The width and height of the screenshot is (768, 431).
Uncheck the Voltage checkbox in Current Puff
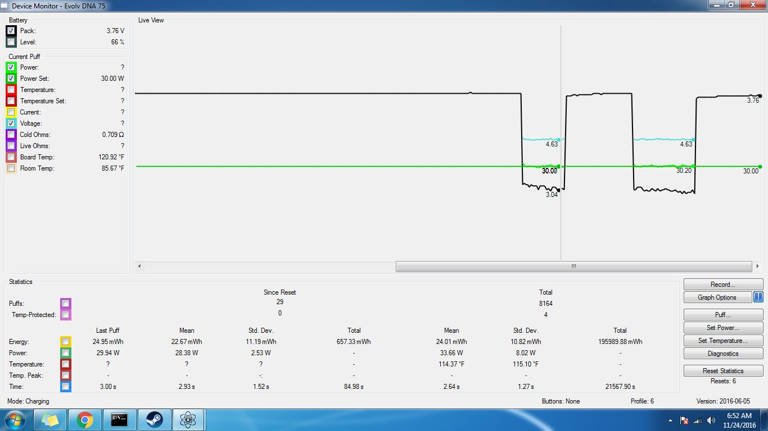[11, 123]
